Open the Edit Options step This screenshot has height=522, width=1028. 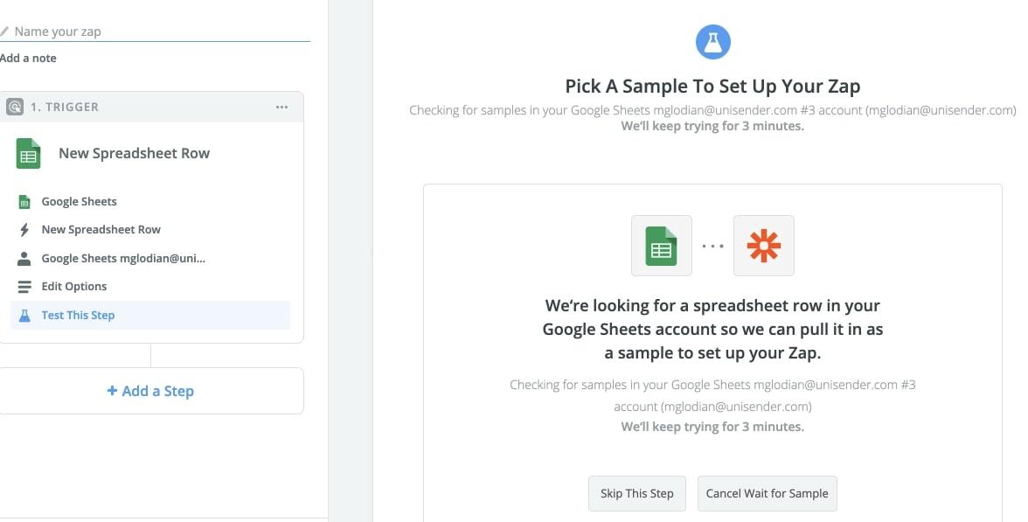point(150,287)
